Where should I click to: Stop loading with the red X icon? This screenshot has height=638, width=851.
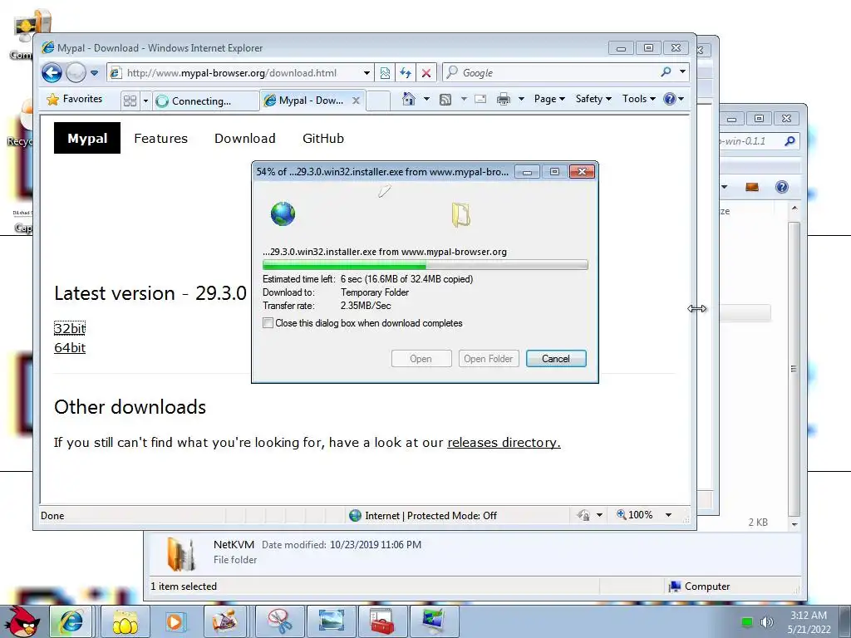point(426,73)
